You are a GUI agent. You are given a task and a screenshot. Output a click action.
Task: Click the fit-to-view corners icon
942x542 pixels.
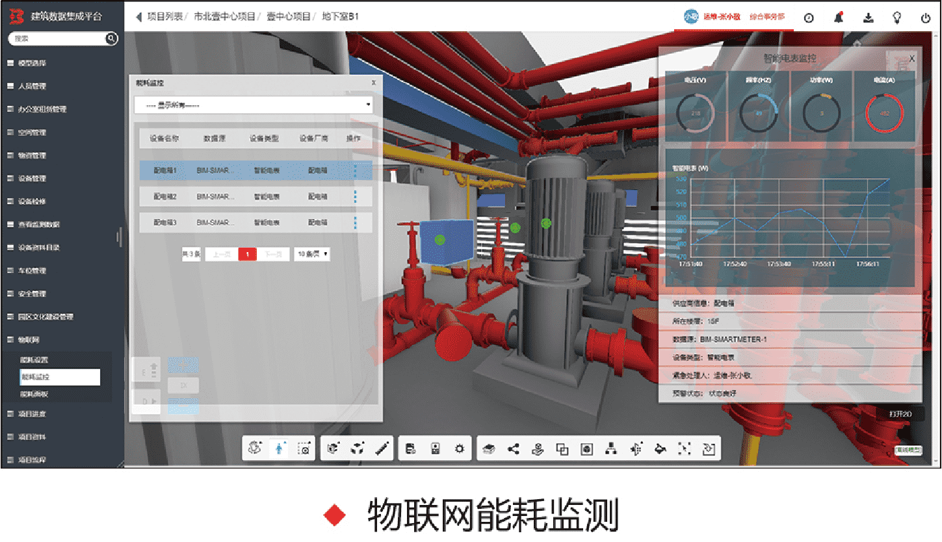pos(685,448)
